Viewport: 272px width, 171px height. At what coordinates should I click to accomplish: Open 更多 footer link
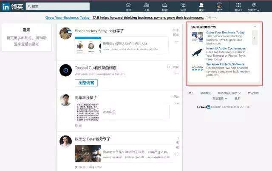coord(237,99)
